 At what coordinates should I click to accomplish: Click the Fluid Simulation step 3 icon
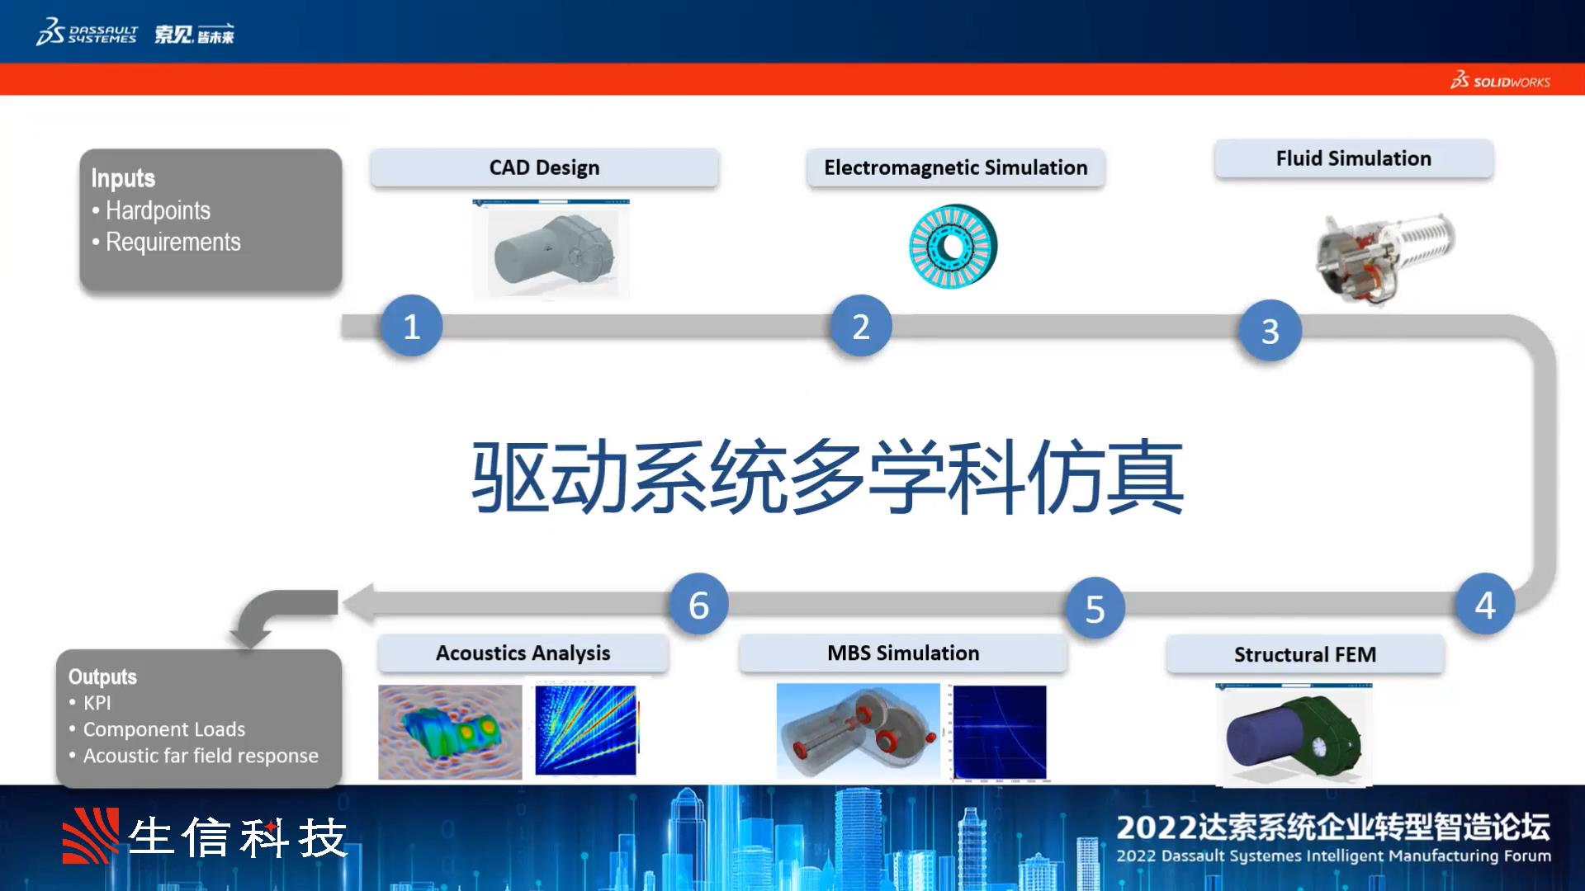[x=1266, y=328]
